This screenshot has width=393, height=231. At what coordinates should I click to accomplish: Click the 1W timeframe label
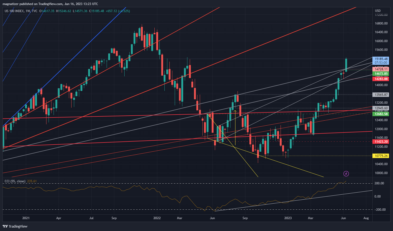click(28, 11)
